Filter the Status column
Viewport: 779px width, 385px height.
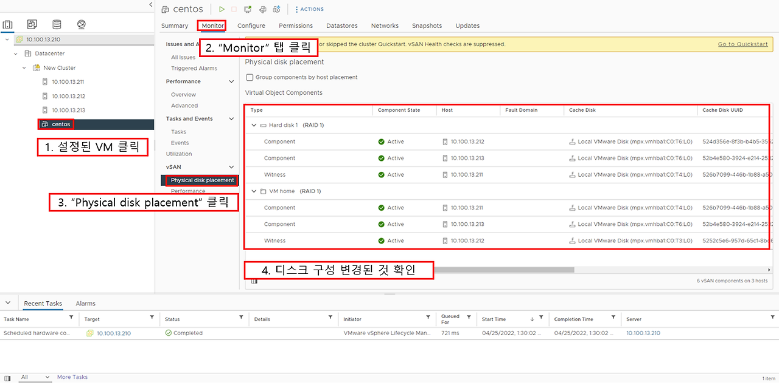point(242,318)
